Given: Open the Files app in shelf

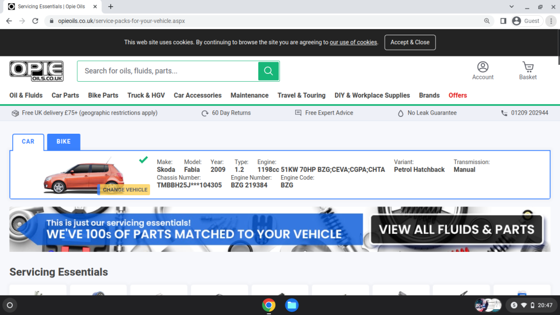Looking at the screenshot, I should click(291, 305).
